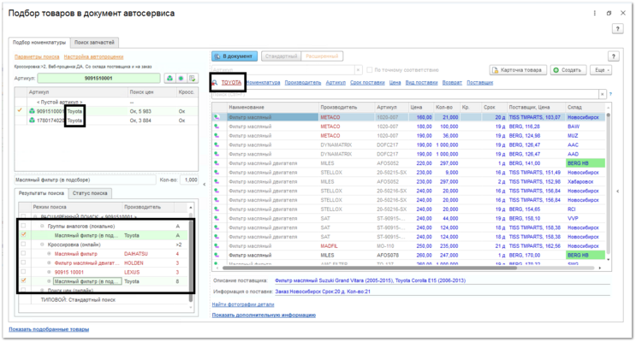Uncheck Масляный фильтр Toyota row with 8
The width and height of the screenshot is (636, 342).
[23, 280]
